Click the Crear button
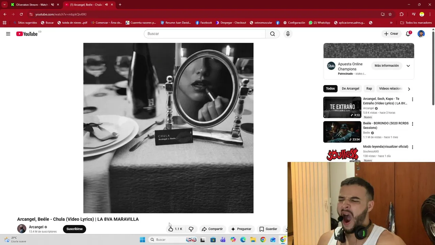This screenshot has width=435, height=245. click(391, 34)
